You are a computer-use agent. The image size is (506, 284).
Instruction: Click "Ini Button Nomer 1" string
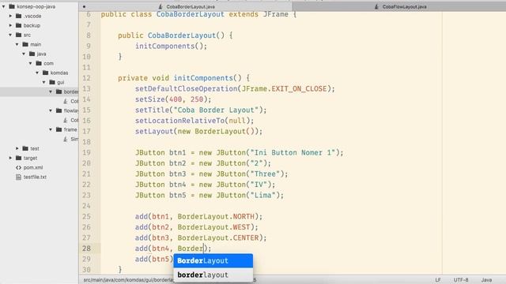pos(293,152)
